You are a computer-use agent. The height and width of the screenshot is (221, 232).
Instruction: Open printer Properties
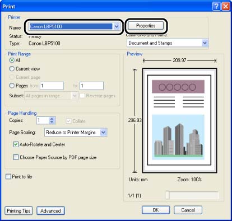click(146, 26)
